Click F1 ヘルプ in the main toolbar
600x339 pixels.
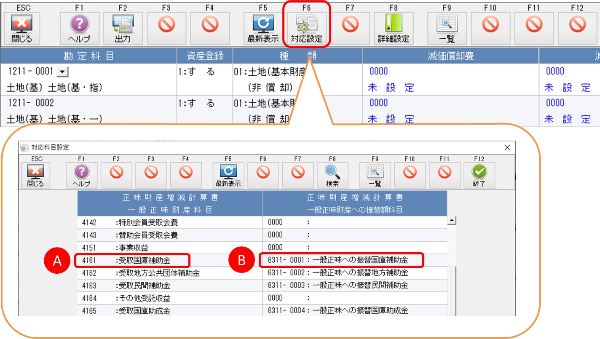(x=79, y=28)
